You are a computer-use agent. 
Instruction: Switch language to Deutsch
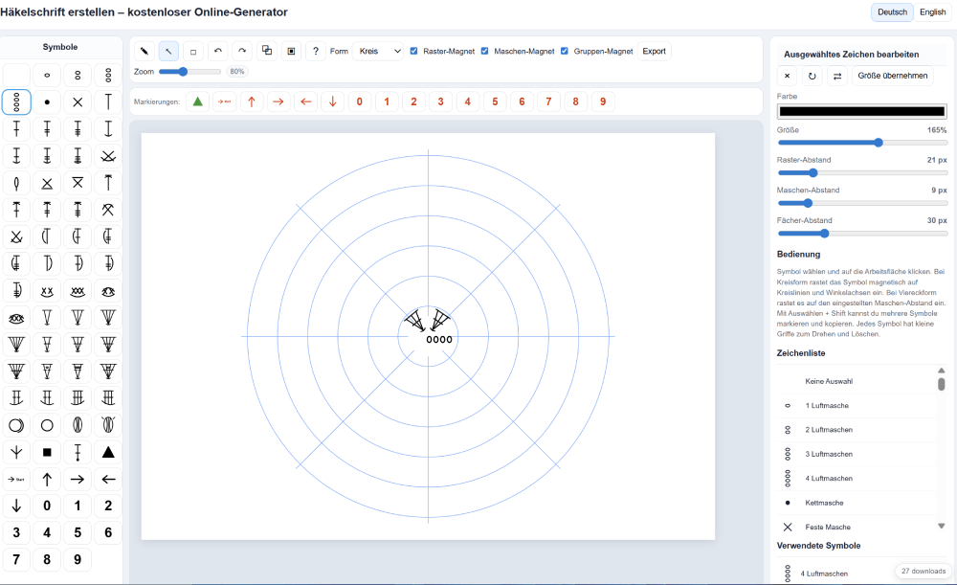(x=892, y=12)
